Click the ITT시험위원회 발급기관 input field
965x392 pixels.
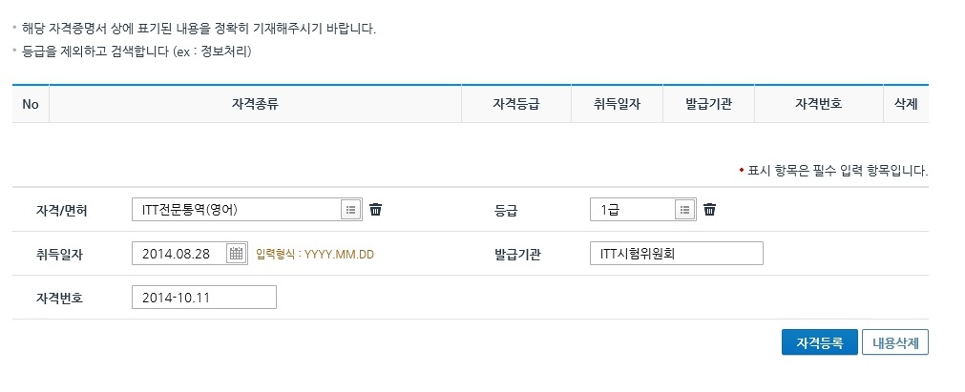(x=677, y=254)
